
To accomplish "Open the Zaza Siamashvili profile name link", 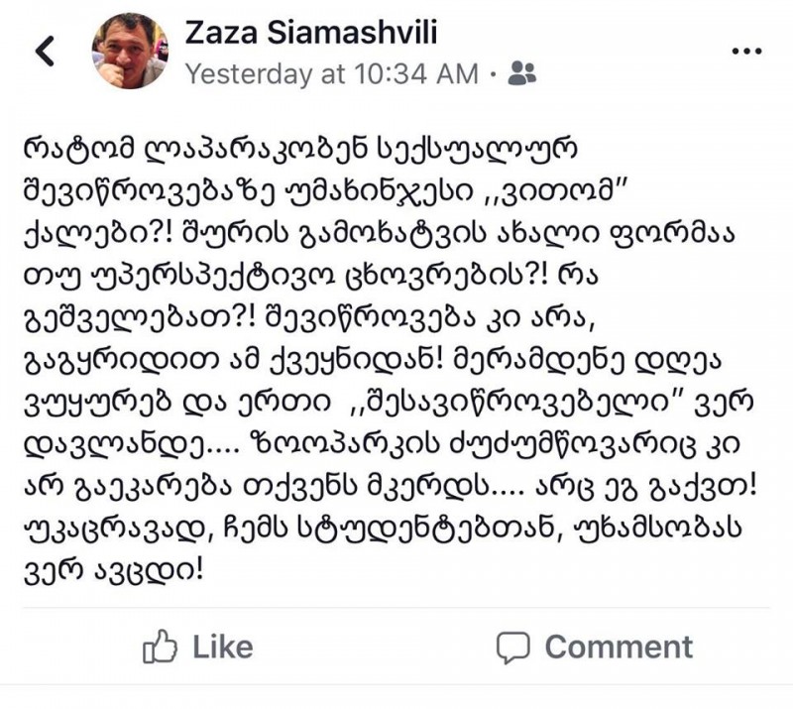I will pos(311,35).
